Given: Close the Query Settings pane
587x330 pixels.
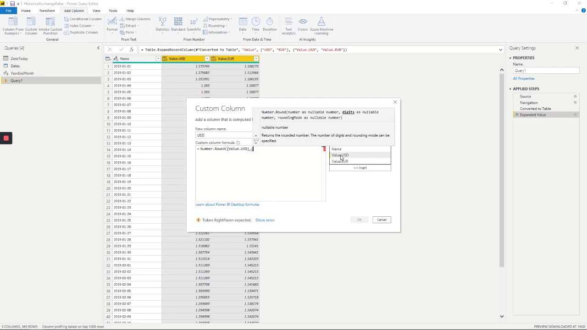Looking at the screenshot, I should click(577, 48).
